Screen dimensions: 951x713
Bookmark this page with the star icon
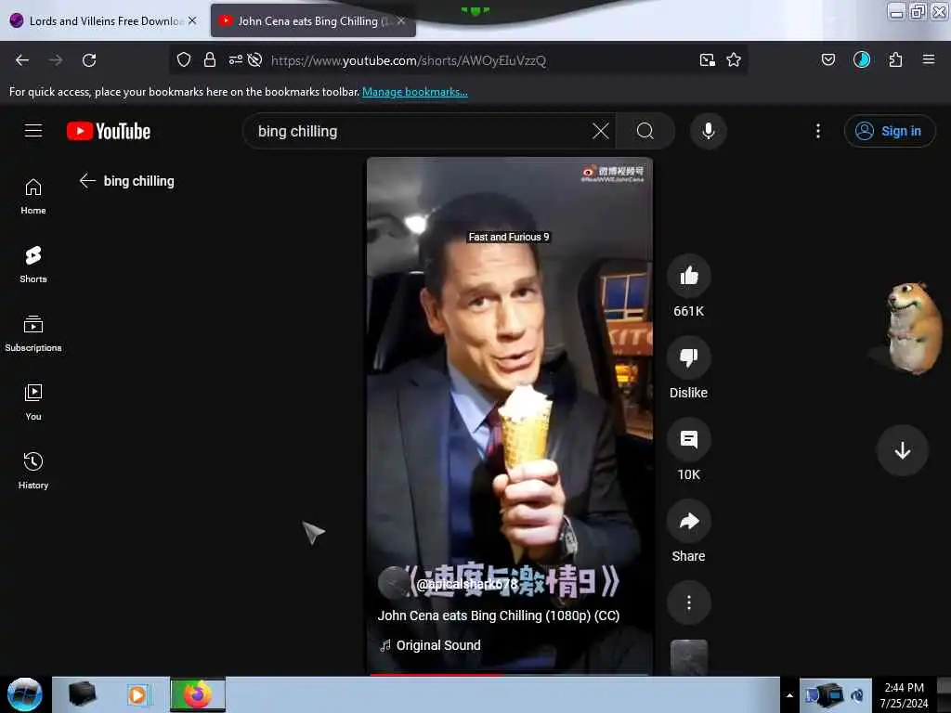click(x=734, y=59)
